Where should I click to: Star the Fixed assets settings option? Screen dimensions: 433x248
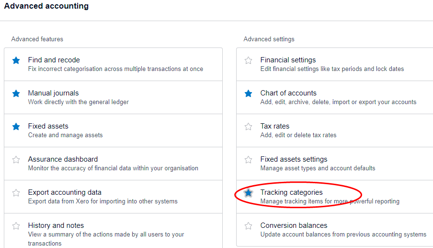click(x=248, y=160)
